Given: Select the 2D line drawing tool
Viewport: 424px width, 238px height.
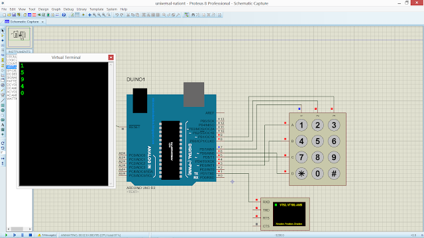Looking at the screenshot, I should point(3,100).
